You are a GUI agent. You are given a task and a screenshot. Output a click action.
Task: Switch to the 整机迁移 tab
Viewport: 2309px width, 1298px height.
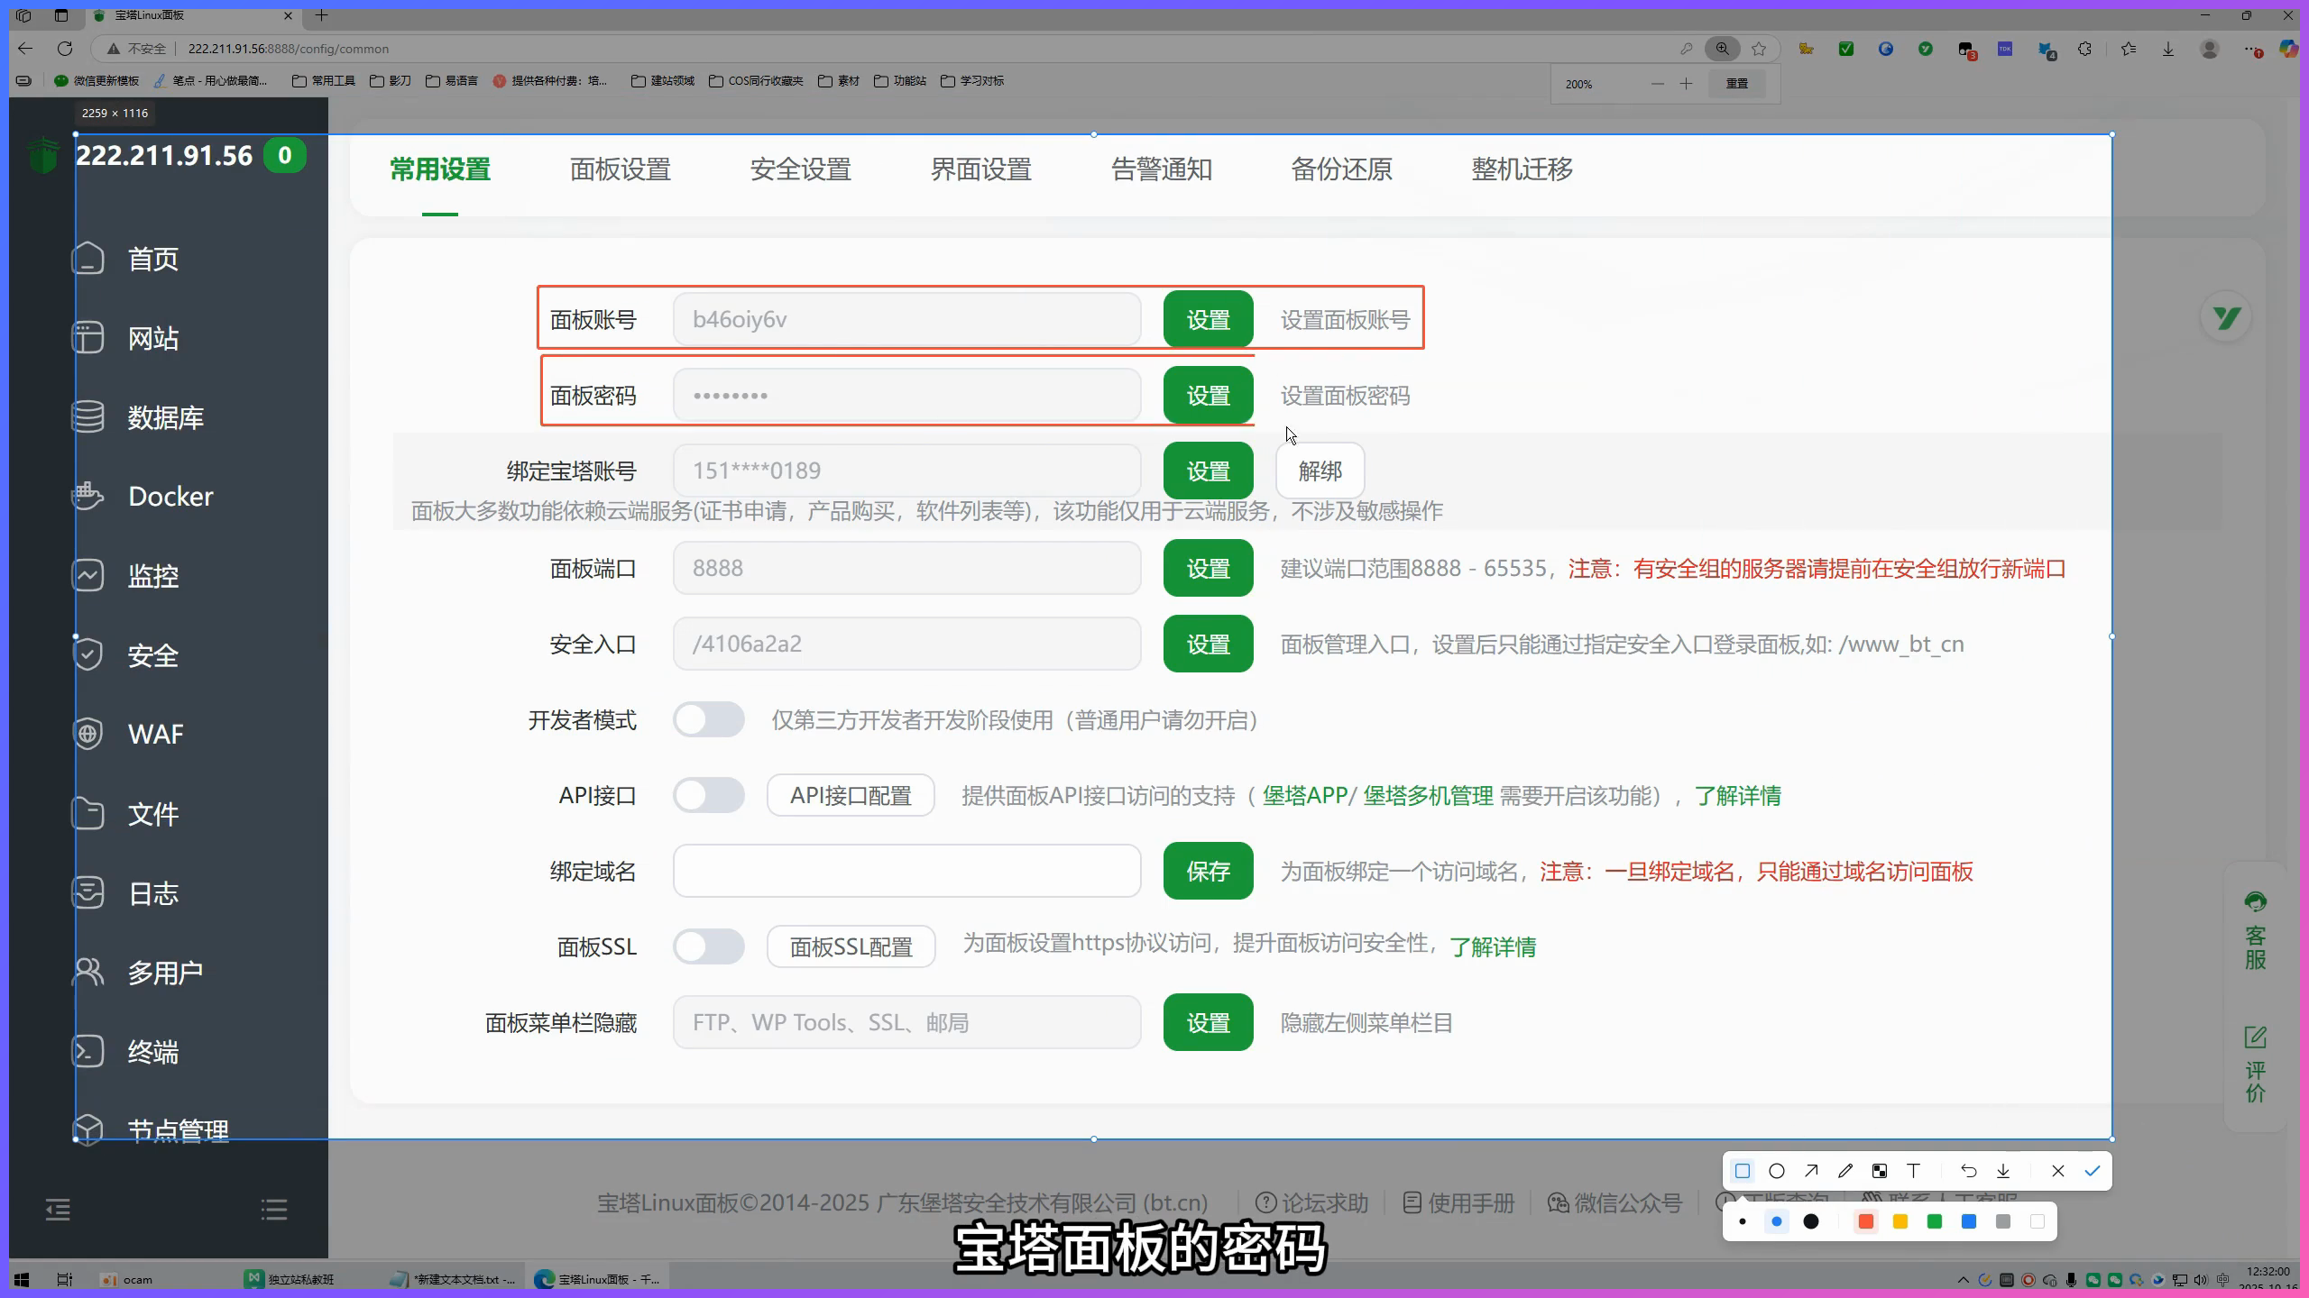pyautogui.click(x=1522, y=169)
